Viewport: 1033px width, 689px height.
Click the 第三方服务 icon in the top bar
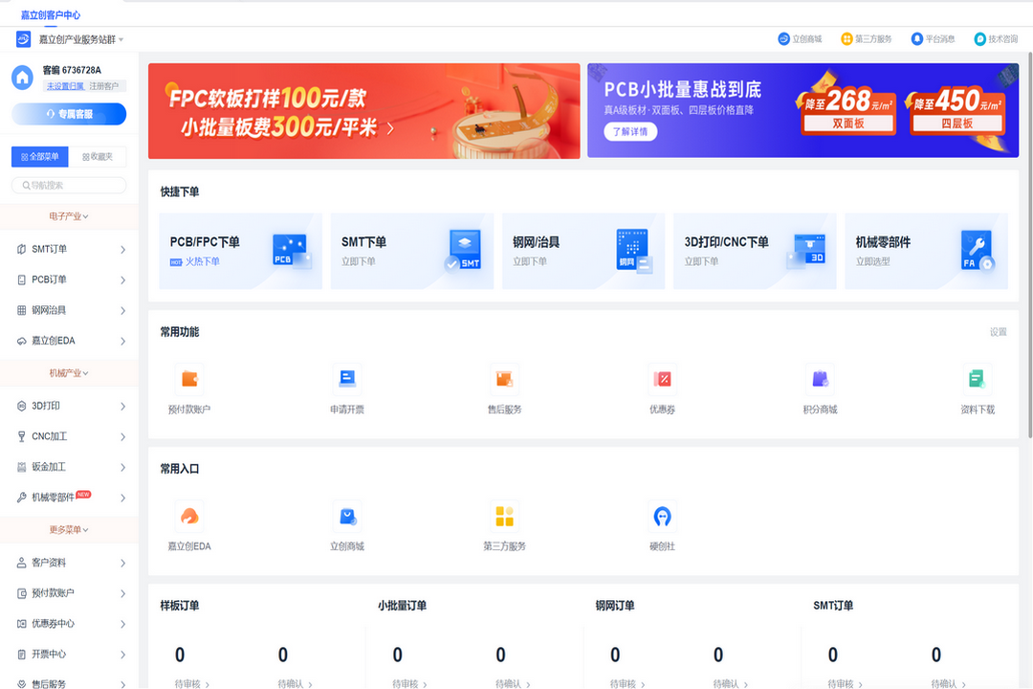(846, 39)
